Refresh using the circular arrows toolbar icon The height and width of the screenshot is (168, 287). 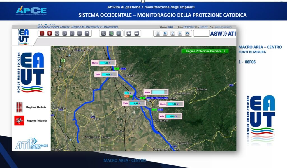point(57,33)
